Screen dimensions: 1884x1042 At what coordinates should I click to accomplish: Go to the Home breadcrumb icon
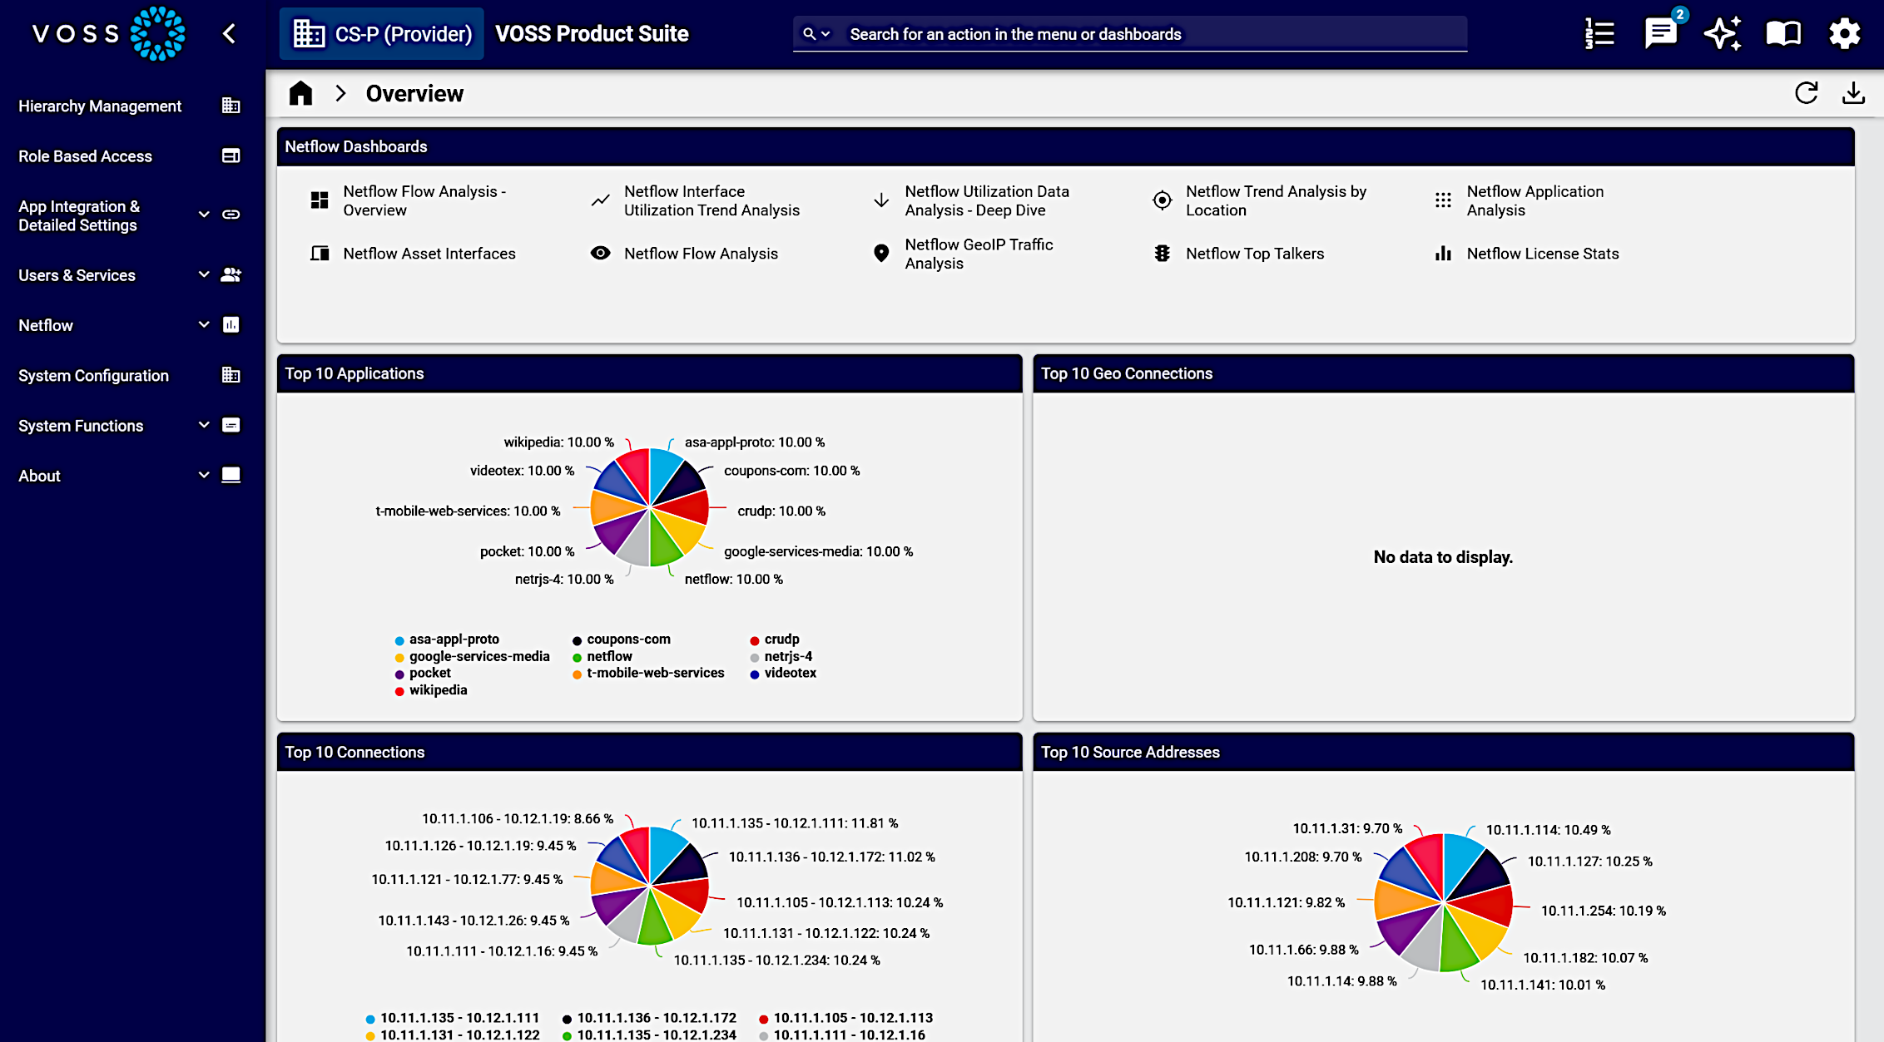click(x=300, y=93)
